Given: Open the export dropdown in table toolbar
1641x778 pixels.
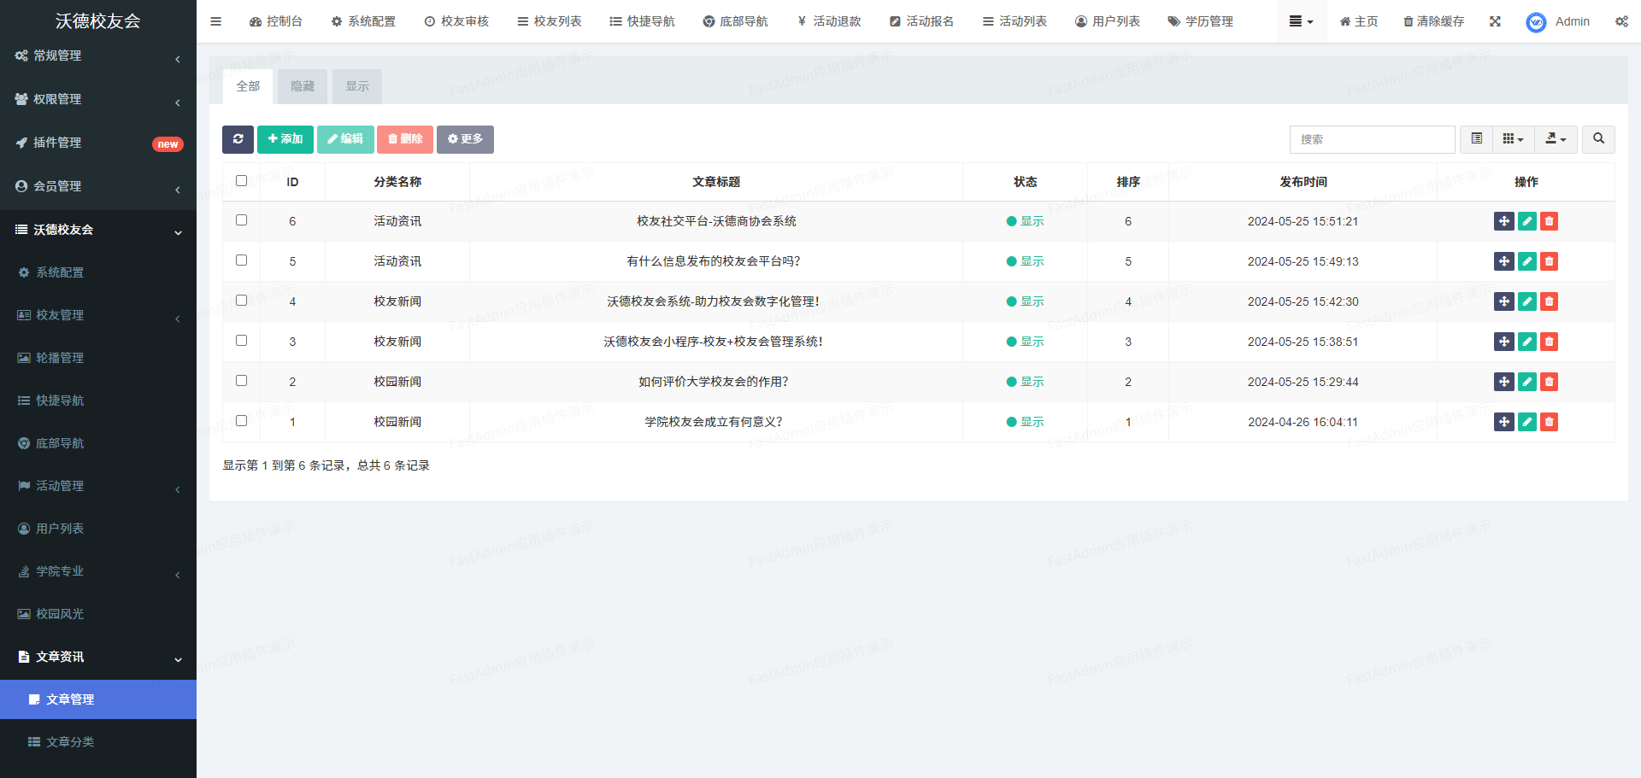Looking at the screenshot, I should 1556,139.
